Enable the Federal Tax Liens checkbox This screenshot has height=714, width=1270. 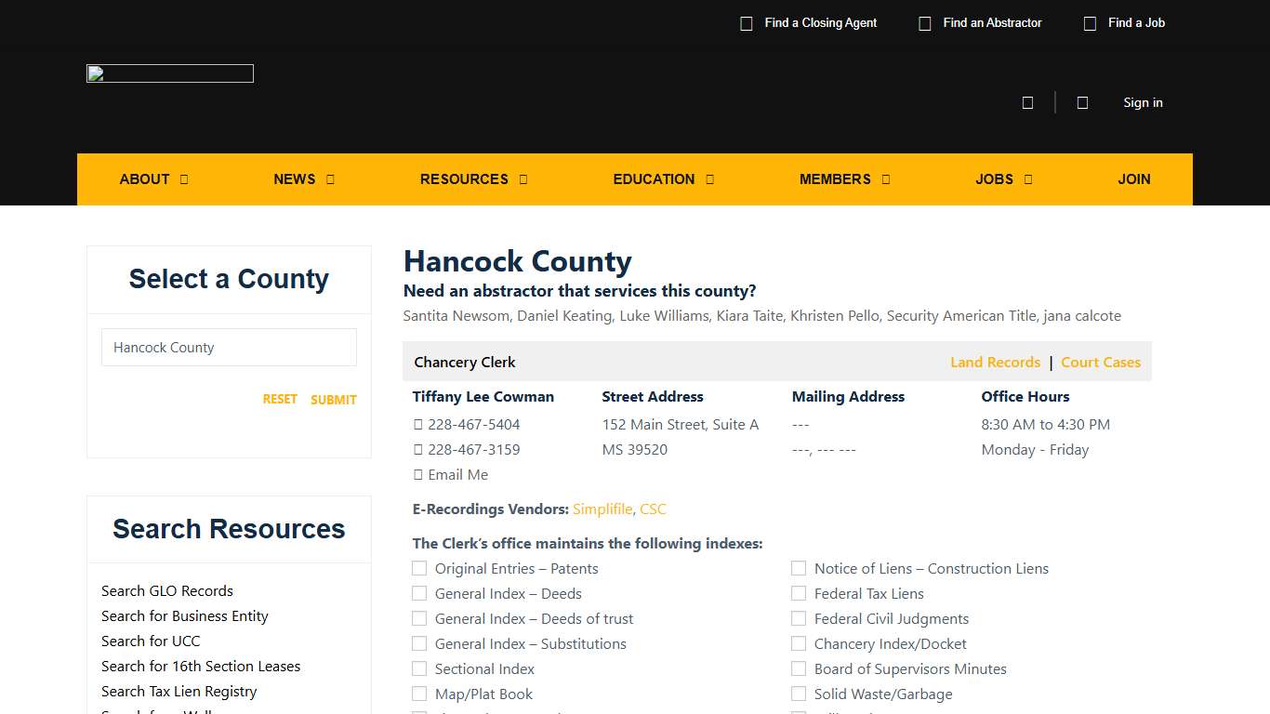(799, 593)
